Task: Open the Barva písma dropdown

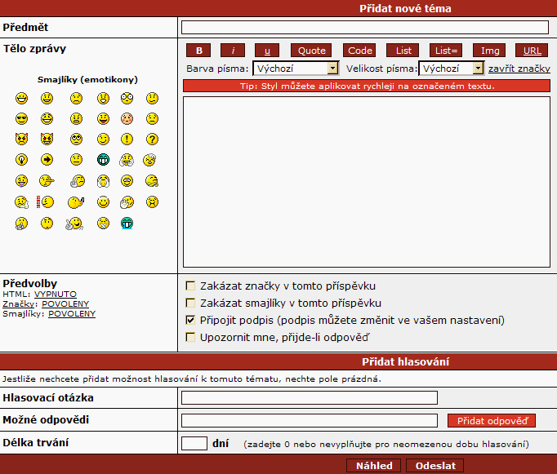Action: tap(296, 68)
